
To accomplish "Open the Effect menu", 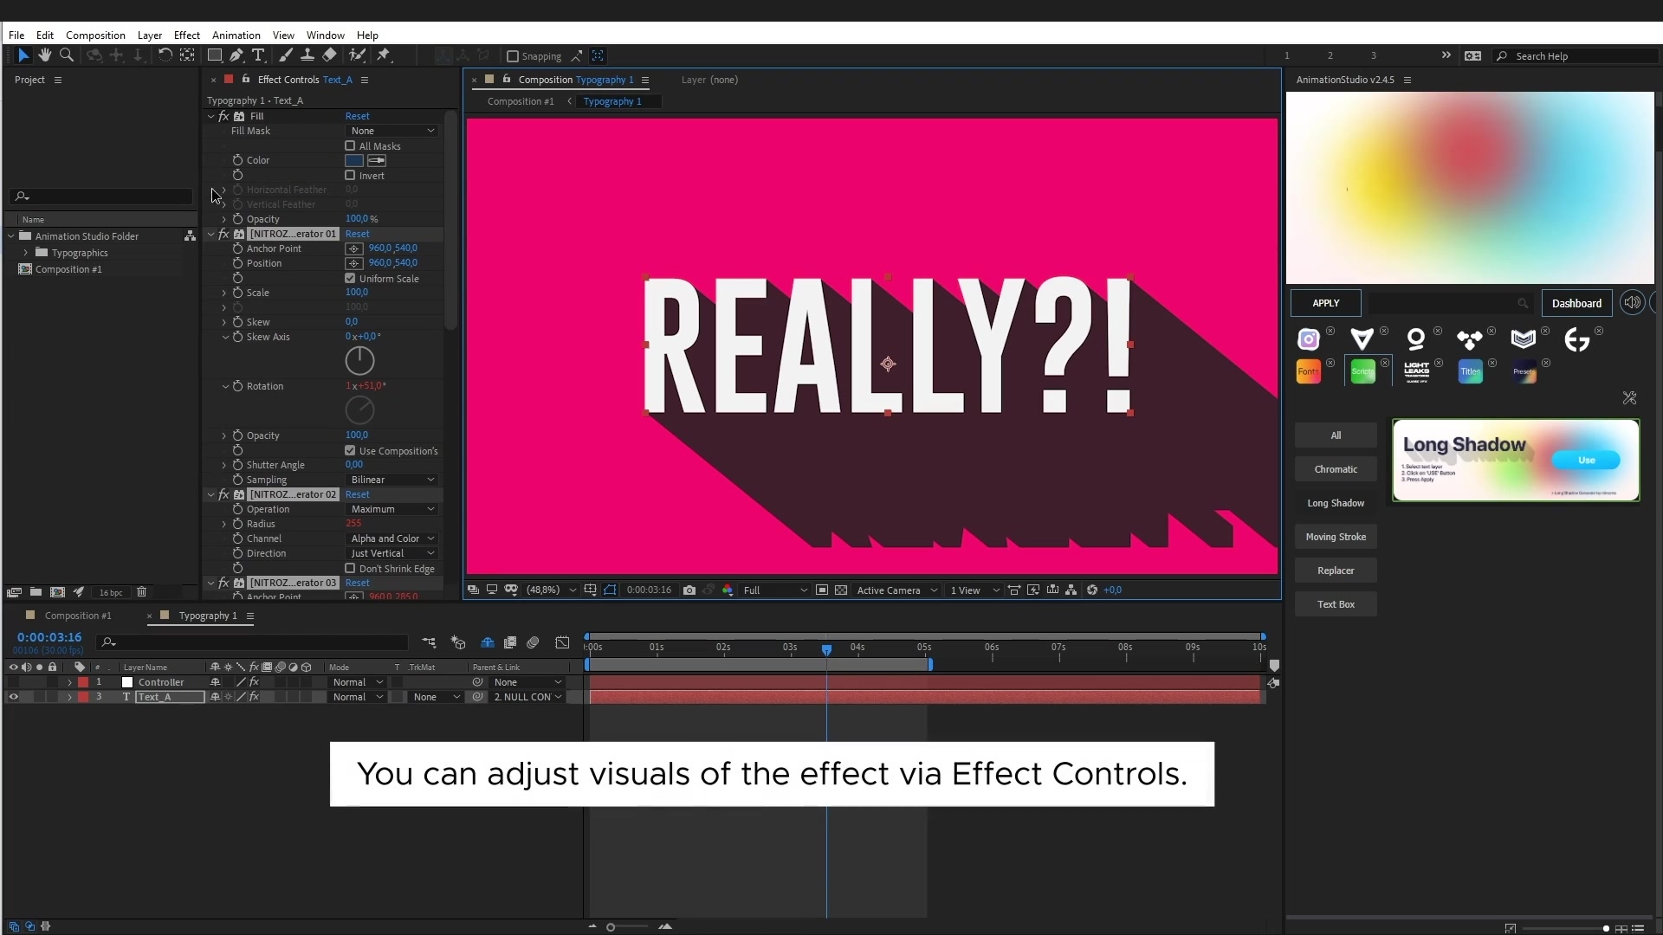I will point(186,35).
